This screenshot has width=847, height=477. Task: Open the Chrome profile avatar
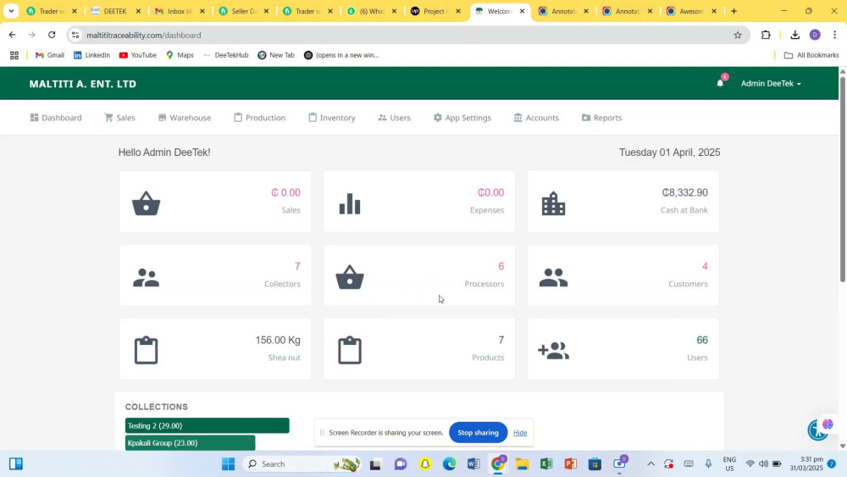click(815, 35)
